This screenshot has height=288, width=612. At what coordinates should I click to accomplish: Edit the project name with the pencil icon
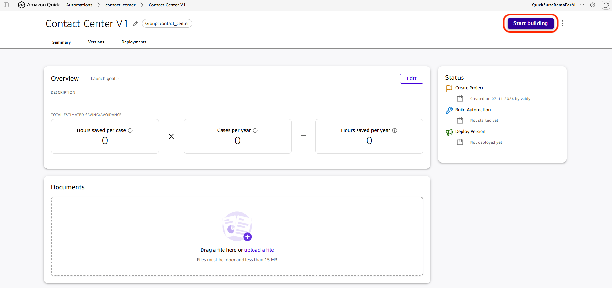click(x=135, y=24)
